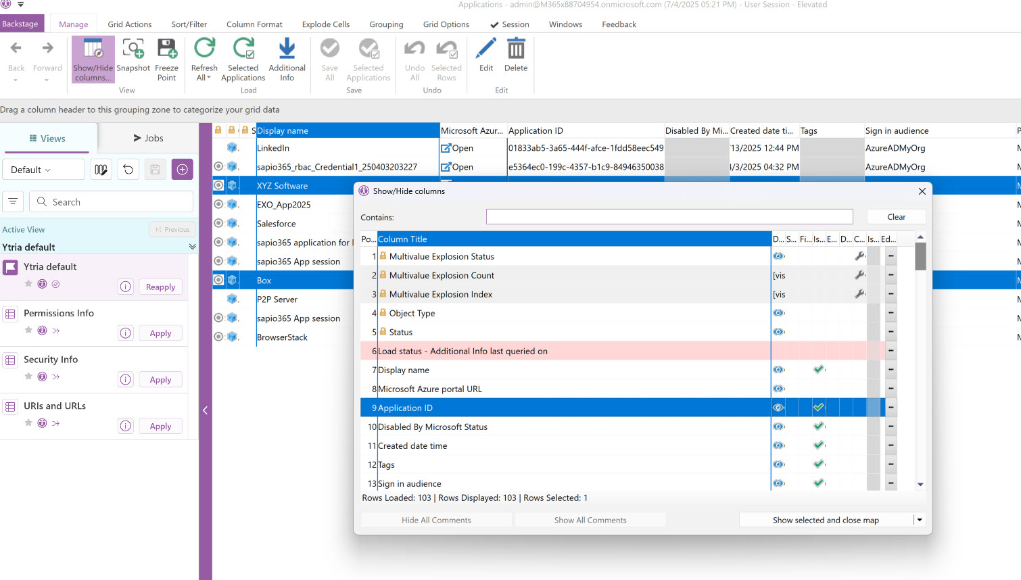The height and width of the screenshot is (580, 1021).
Task: Click the Freeze Point ribbon icon
Action: click(x=166, y=49)
